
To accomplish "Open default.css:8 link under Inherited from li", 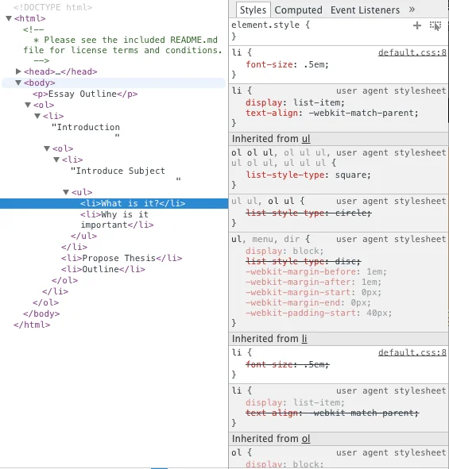I will coord(412,352).
